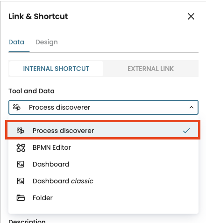Select the Dashboard option

[103, 164]
